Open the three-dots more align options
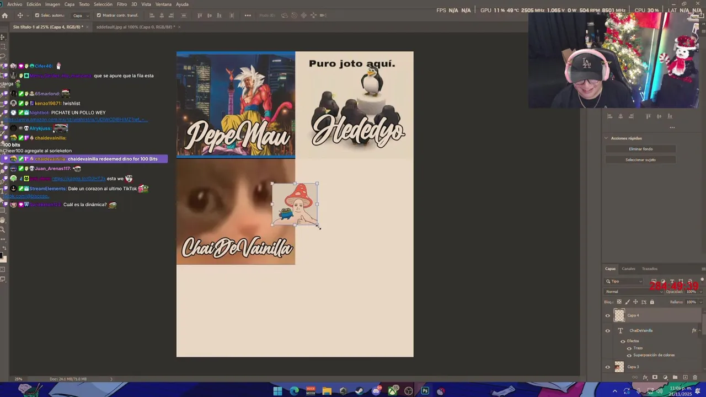The height and width of the screenshot is (397, 706). coord(248,15)
